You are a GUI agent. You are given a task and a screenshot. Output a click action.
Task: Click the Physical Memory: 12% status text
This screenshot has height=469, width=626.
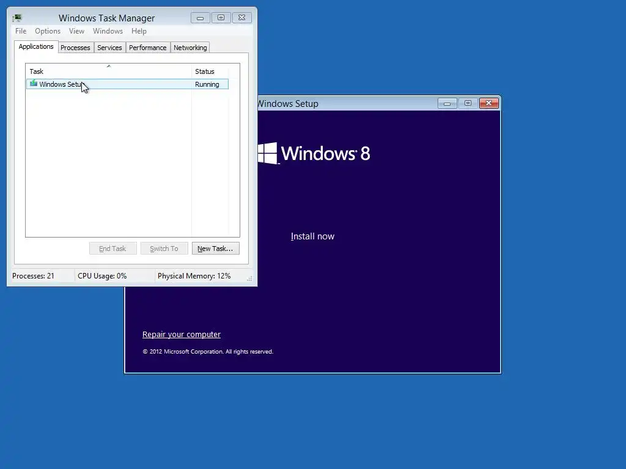[194, 276]
